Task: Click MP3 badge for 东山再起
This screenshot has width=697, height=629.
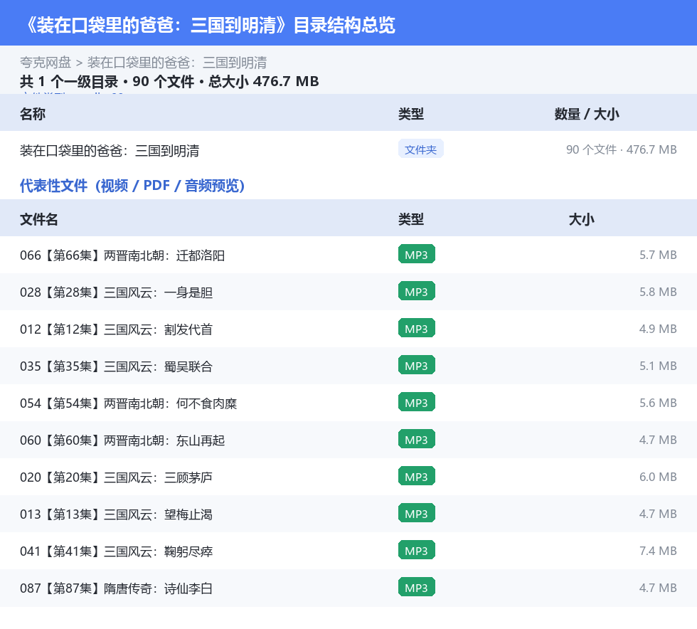Action: click(x=417, y=439)
